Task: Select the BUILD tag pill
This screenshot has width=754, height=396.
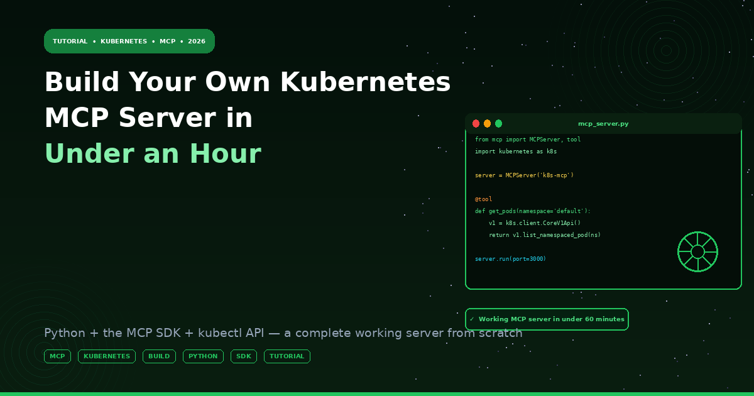Action: tap(159, 356)
